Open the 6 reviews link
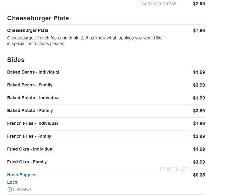The image size is (233, 195). pos(22,189)
